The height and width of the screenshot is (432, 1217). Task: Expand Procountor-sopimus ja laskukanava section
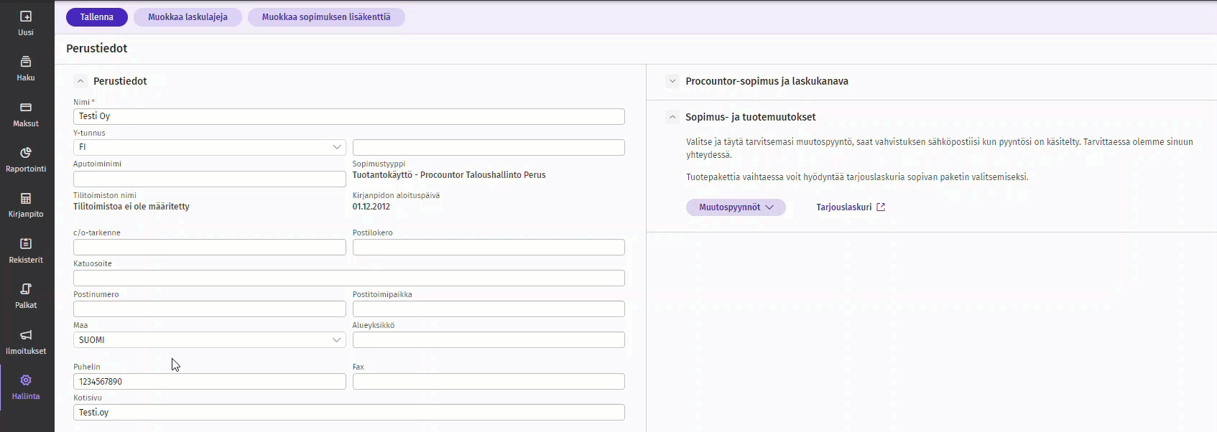[672, 81]
